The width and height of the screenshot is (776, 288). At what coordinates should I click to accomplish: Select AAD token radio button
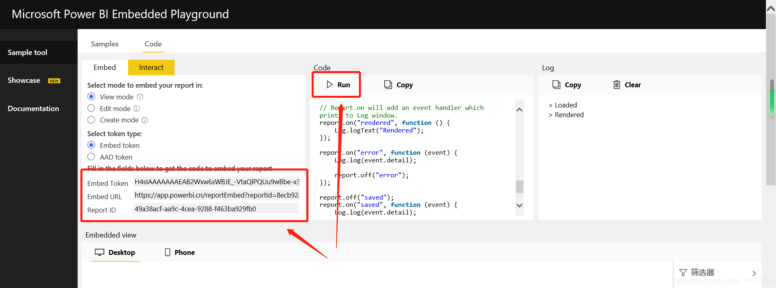pos(91,157)
